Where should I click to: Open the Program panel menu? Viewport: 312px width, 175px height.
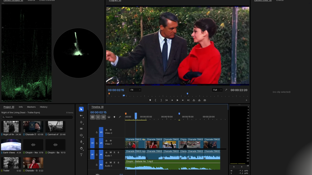point(120,1)
